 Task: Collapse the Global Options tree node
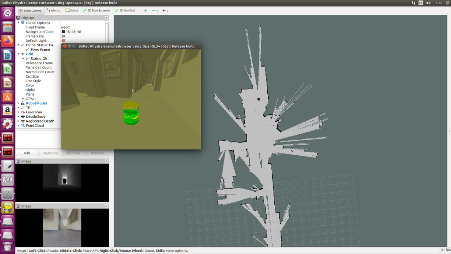point(18,22)
